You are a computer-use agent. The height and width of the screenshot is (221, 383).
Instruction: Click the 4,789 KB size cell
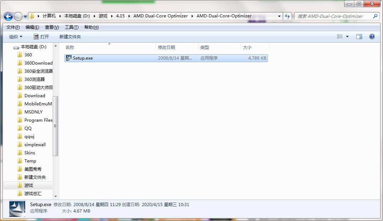click(x=257, y=58)
